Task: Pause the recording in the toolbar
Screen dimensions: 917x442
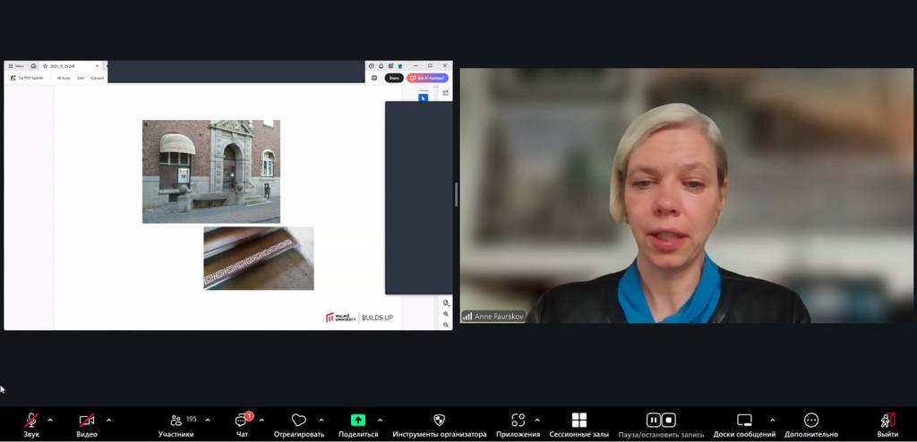Action: tap(654, 420)
